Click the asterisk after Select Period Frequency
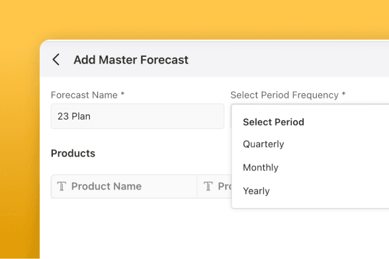The width and height of the screenshot is (389, 259). pyautogui.click(x=343, y=94)
